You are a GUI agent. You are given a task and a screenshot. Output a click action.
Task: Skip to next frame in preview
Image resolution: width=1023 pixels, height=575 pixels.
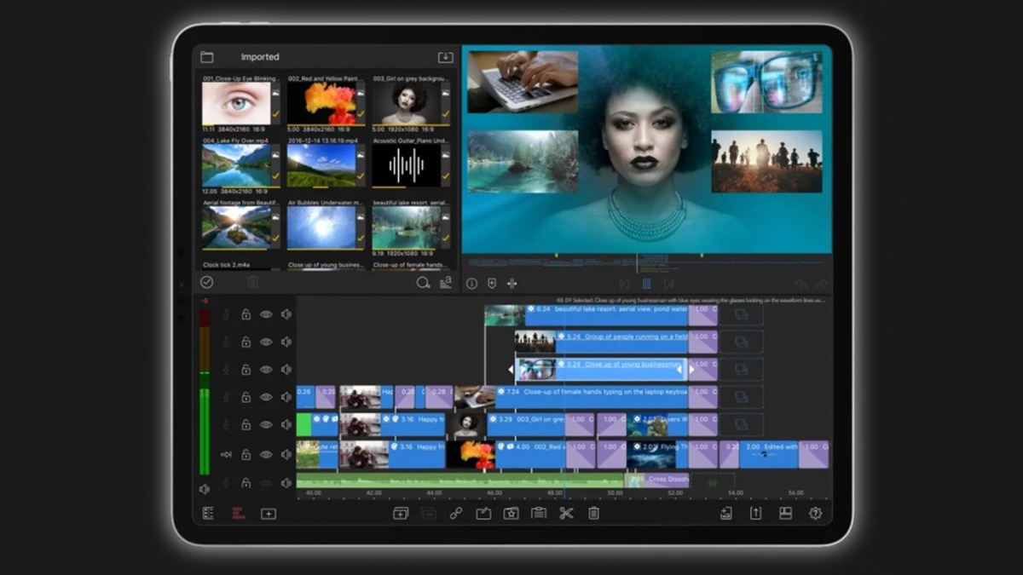tap(670, 284)
